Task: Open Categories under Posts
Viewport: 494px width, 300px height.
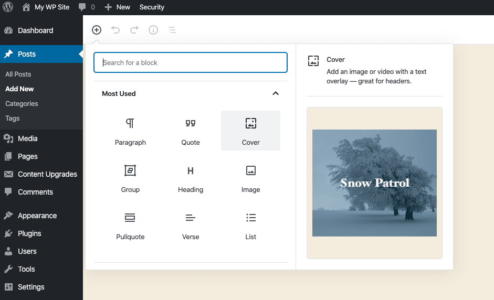Action: pos(22,103)
